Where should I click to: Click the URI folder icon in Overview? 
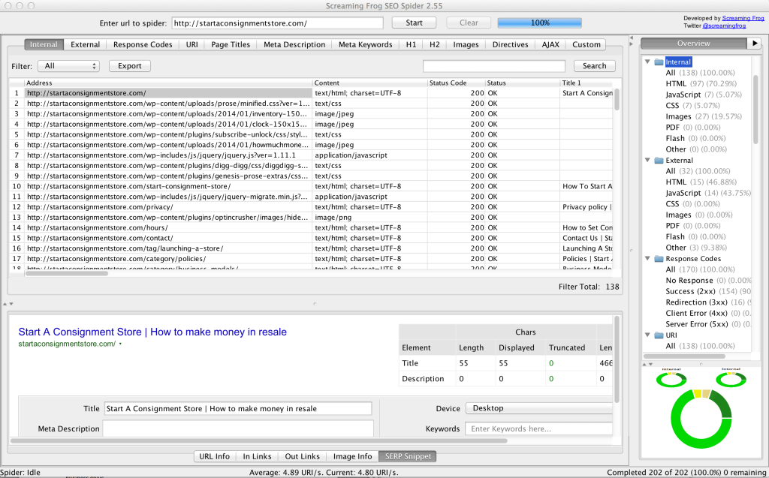click(x=659, y=335)
